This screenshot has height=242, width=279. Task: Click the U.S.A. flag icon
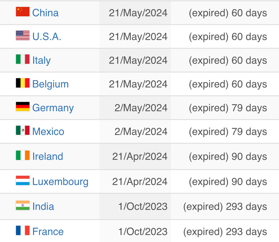click(23, 35)
